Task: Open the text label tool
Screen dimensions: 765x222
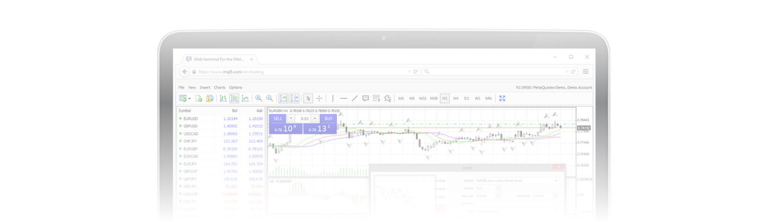Action: [366, 98]
